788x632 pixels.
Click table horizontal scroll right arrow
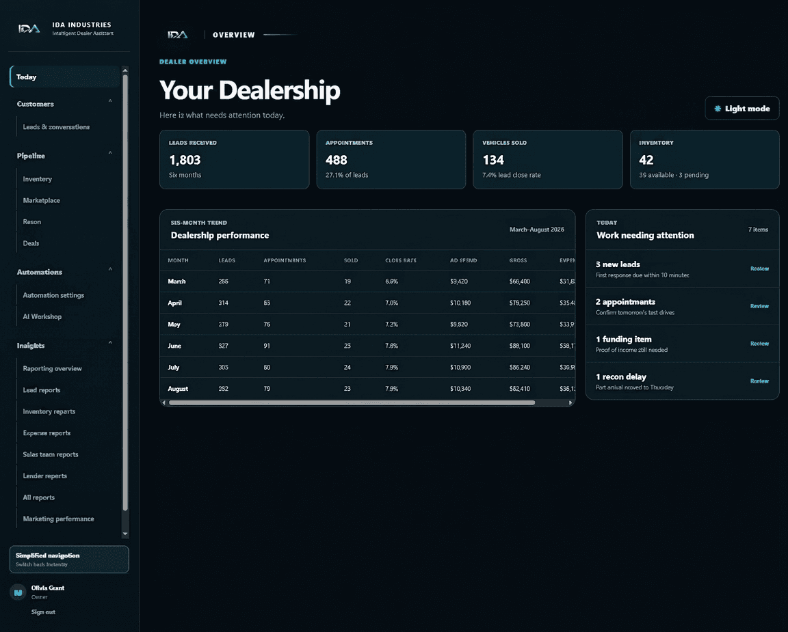[570, 402]
